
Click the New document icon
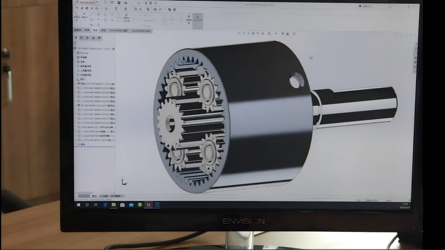point(105,3)
